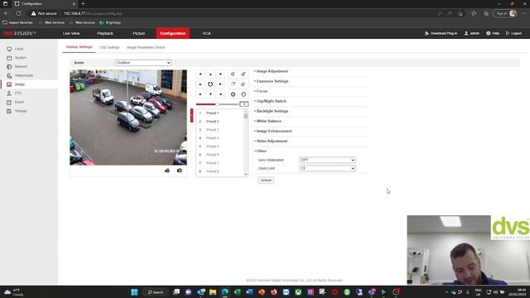Open Windows taskbar Search
530x298 pixels.
coord(156,292)
